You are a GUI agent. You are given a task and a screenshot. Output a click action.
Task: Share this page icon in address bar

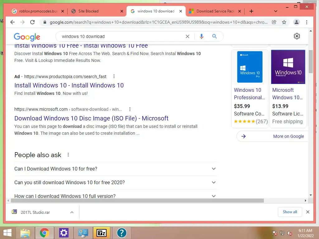click(274, 22)
